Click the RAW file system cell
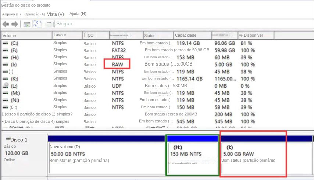Screen dimensions: 314x180 [x=118, y=65]
